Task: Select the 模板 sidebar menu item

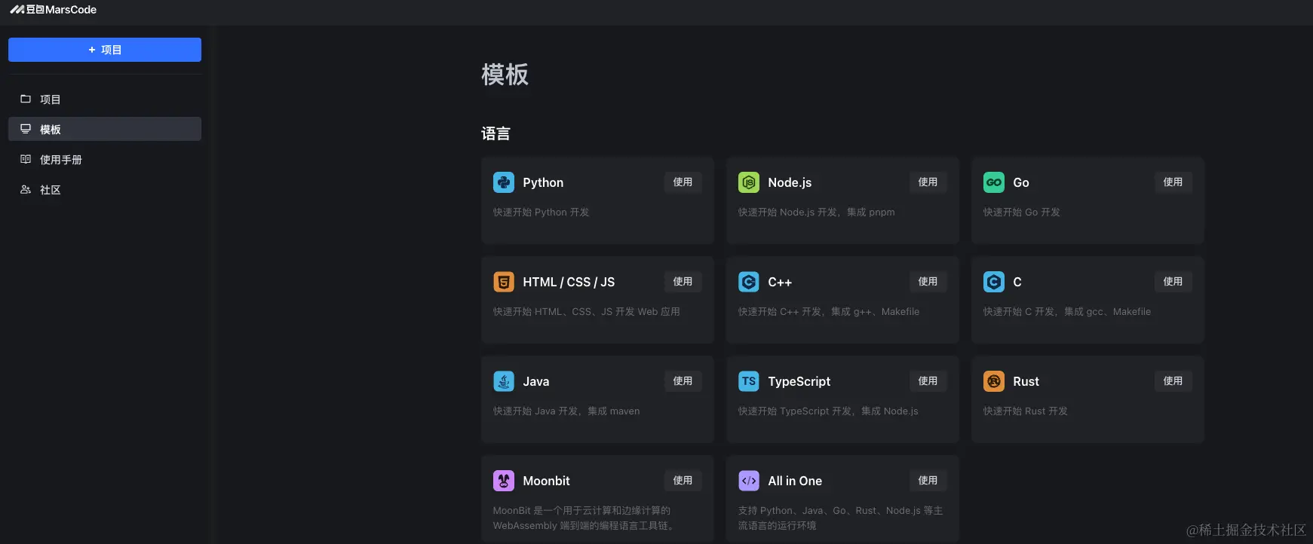Action: click(x=105, y=129)
